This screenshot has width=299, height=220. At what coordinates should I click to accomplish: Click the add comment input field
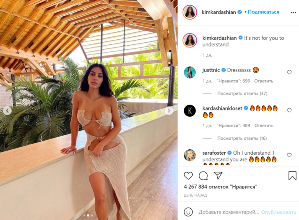point(229,212)
